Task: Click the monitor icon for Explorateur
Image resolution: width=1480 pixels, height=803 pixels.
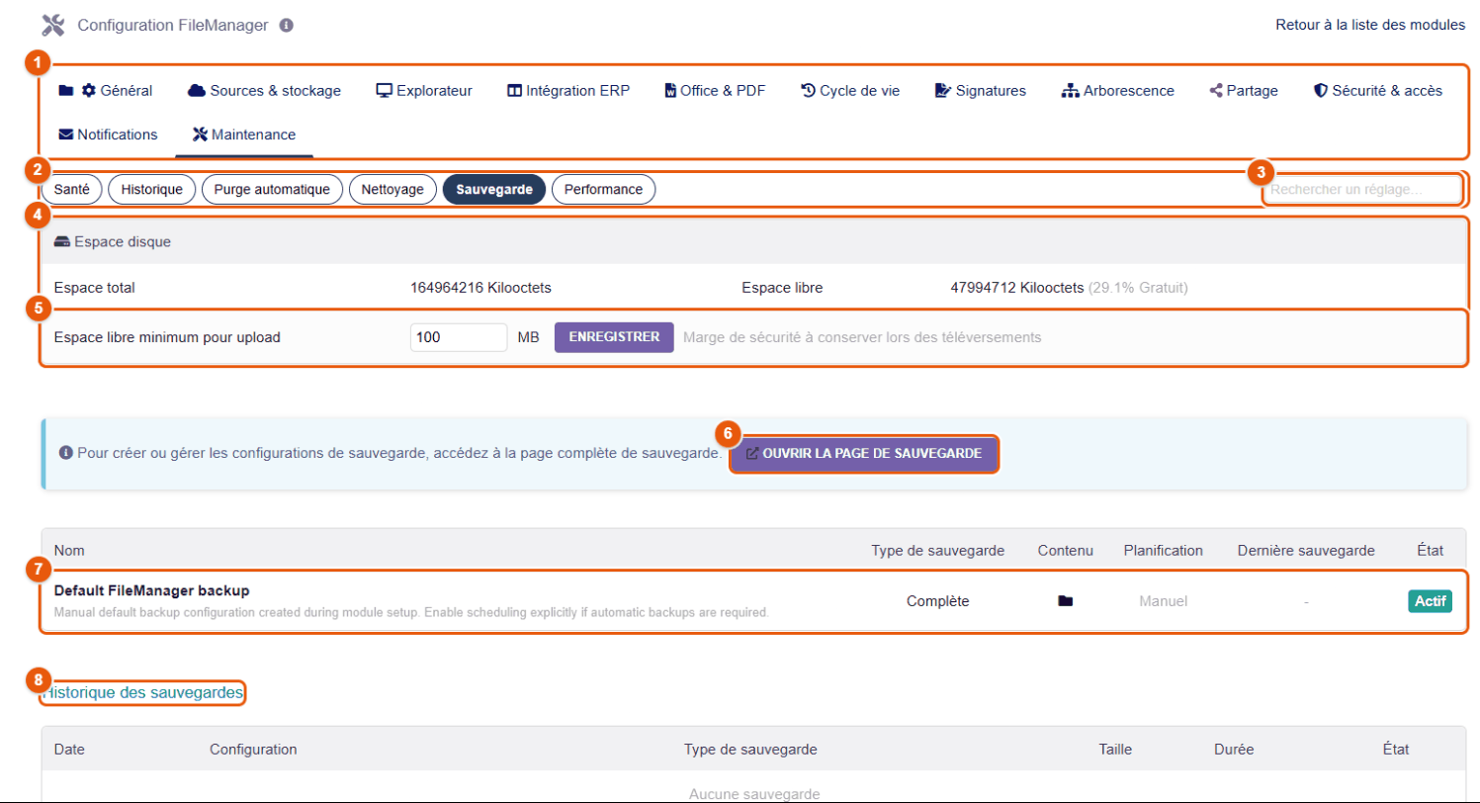Action: tap(385, 91)
